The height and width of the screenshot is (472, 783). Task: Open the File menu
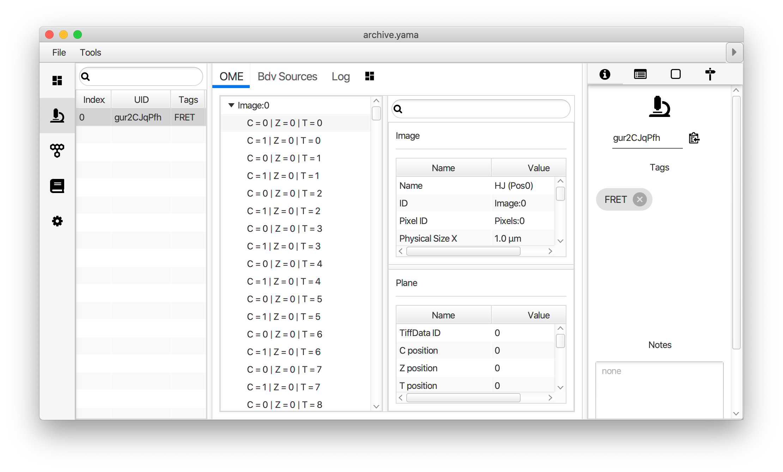[x=59, y=52]
